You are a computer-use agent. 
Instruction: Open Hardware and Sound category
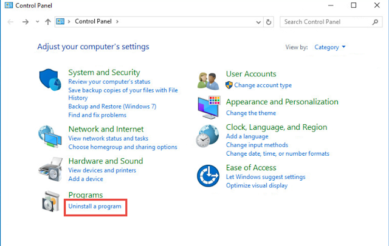(106, 161)
